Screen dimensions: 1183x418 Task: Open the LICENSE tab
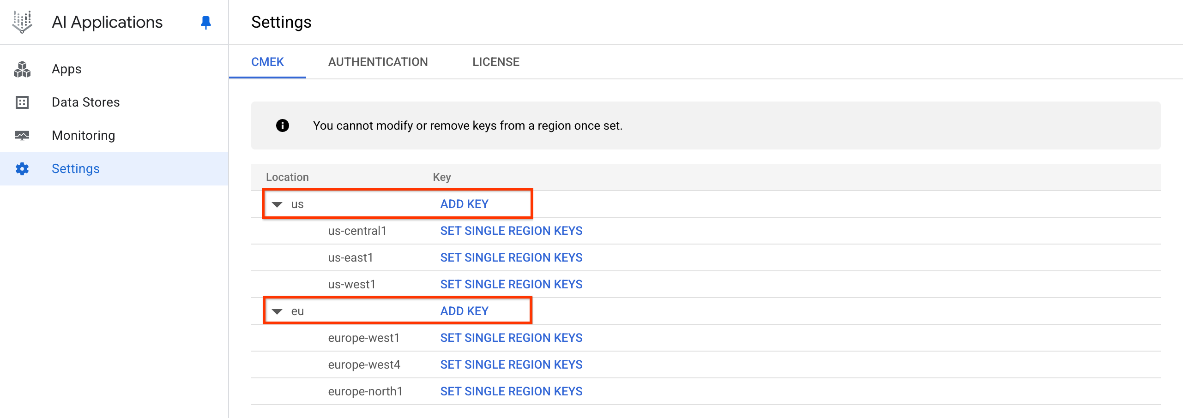[495, 62]
